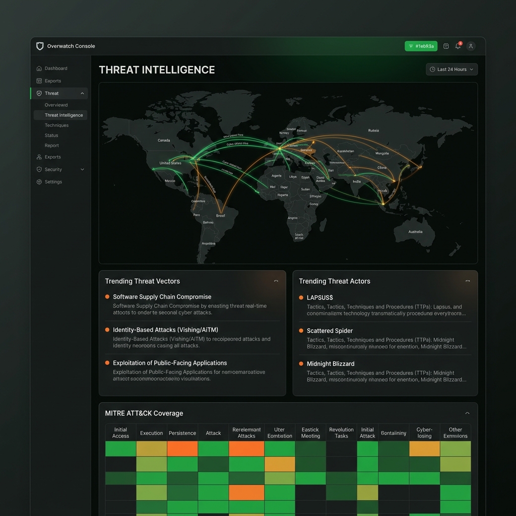Click the Other Exmniions column header
Screen dimensions: 516x516
tap(455, 433)
